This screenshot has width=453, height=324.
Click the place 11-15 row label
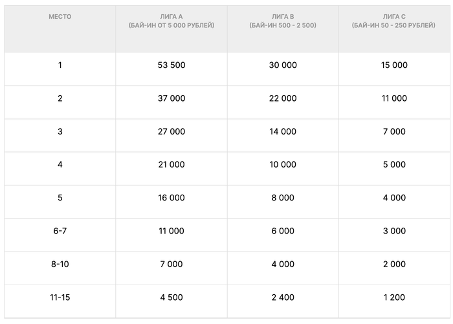coord(60,297)
